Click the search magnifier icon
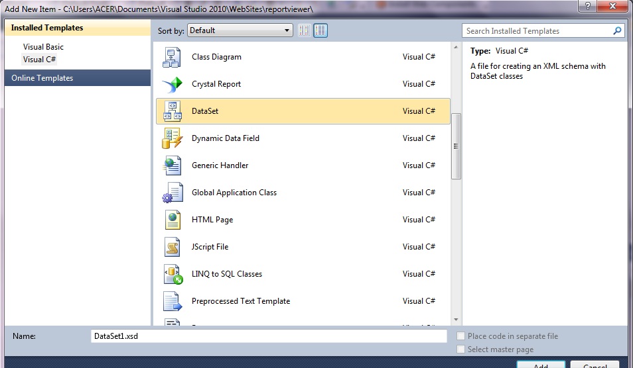Screen dimensions: 633x368 click(617, 30)
